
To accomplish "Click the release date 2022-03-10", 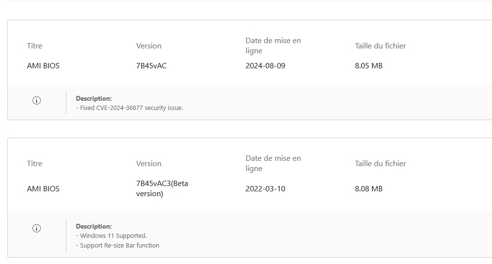I will tap(265, 189).
